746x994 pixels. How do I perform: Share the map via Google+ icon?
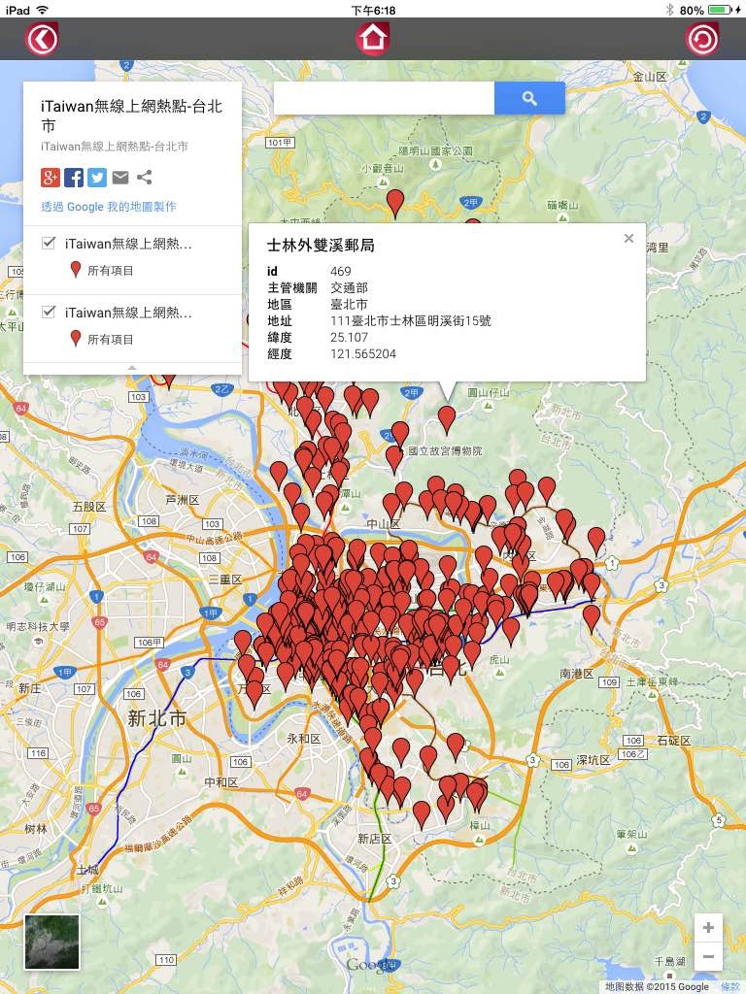click(51, 178)
